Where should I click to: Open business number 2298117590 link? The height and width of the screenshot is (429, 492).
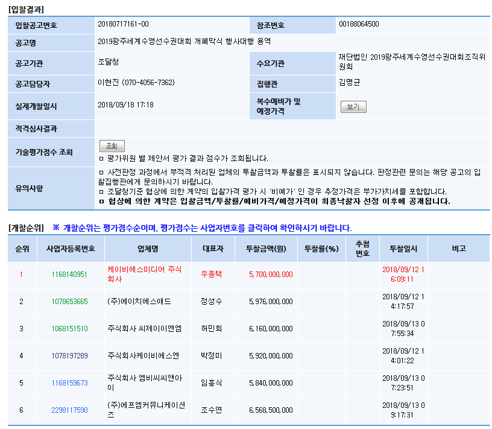point(70,410)
